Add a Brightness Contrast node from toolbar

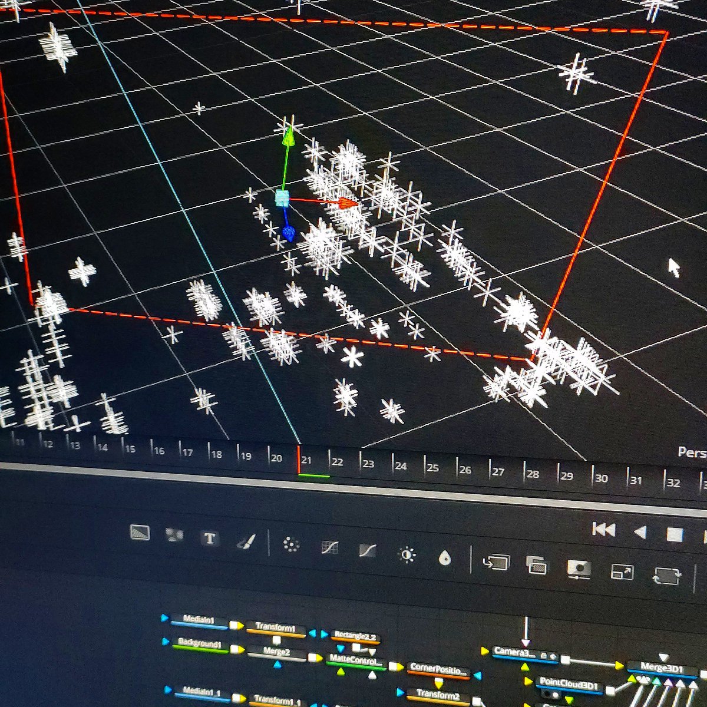pyautogui.click(x=407, y=554)
